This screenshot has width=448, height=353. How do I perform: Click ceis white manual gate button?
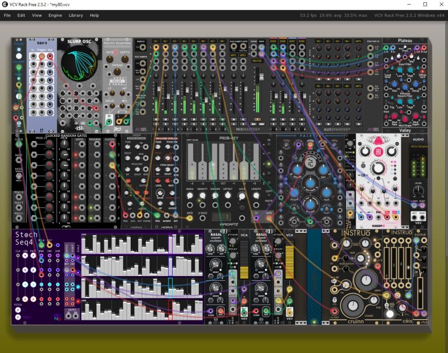pos(390,313)
